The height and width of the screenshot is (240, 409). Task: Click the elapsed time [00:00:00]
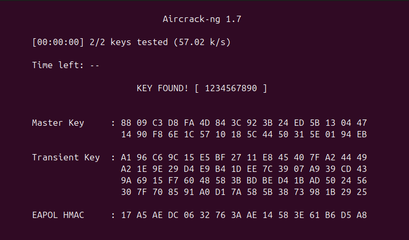tap(58, 42)
